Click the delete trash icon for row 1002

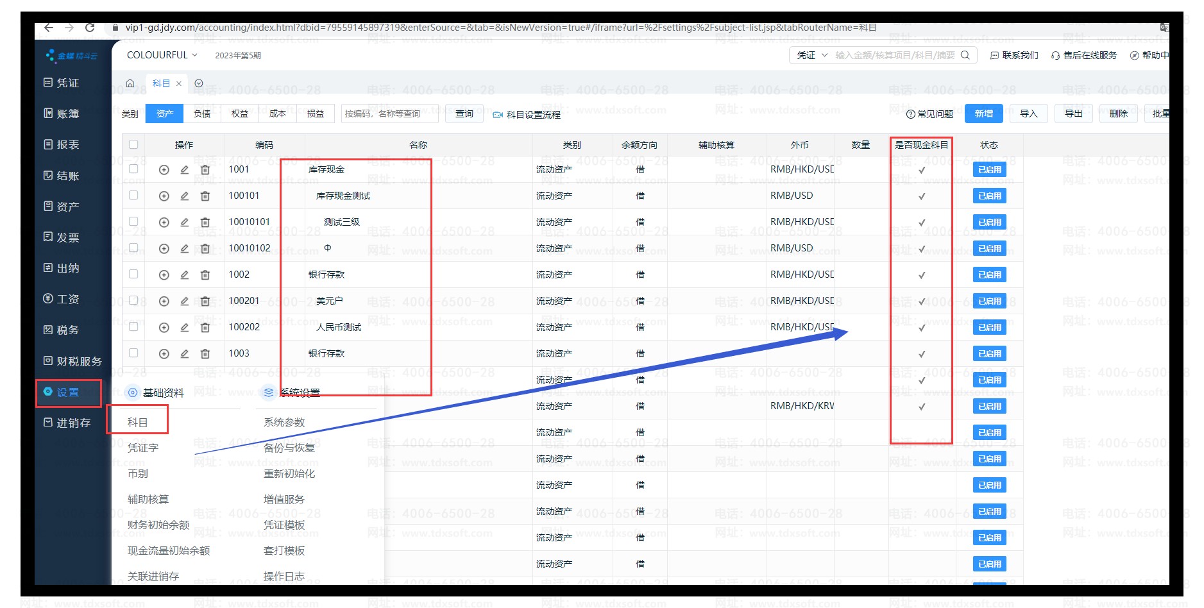(205, 275)
